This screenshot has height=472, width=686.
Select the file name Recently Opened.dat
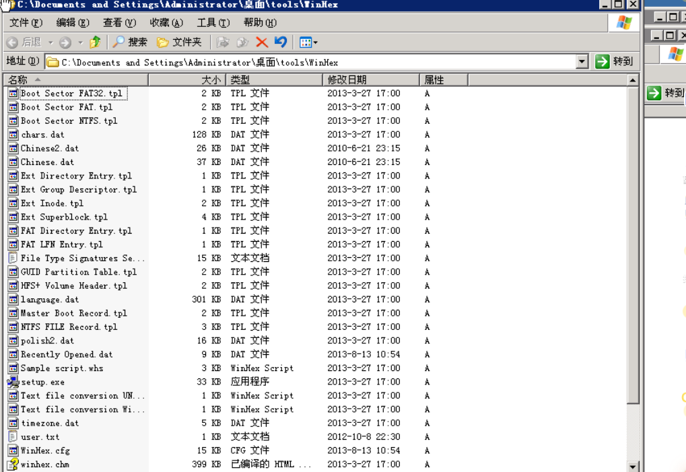[x=67, y=354]
